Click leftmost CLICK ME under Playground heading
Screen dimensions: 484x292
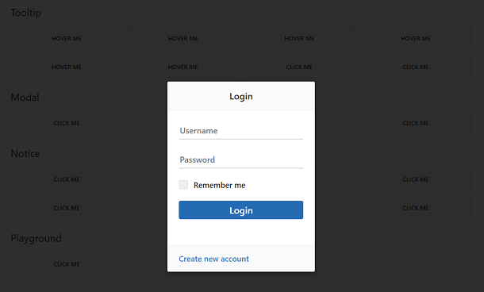(x=67, y=264)
